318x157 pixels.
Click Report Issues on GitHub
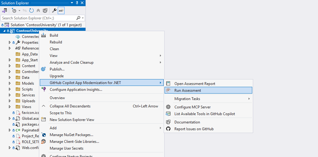tap(208, 129)
